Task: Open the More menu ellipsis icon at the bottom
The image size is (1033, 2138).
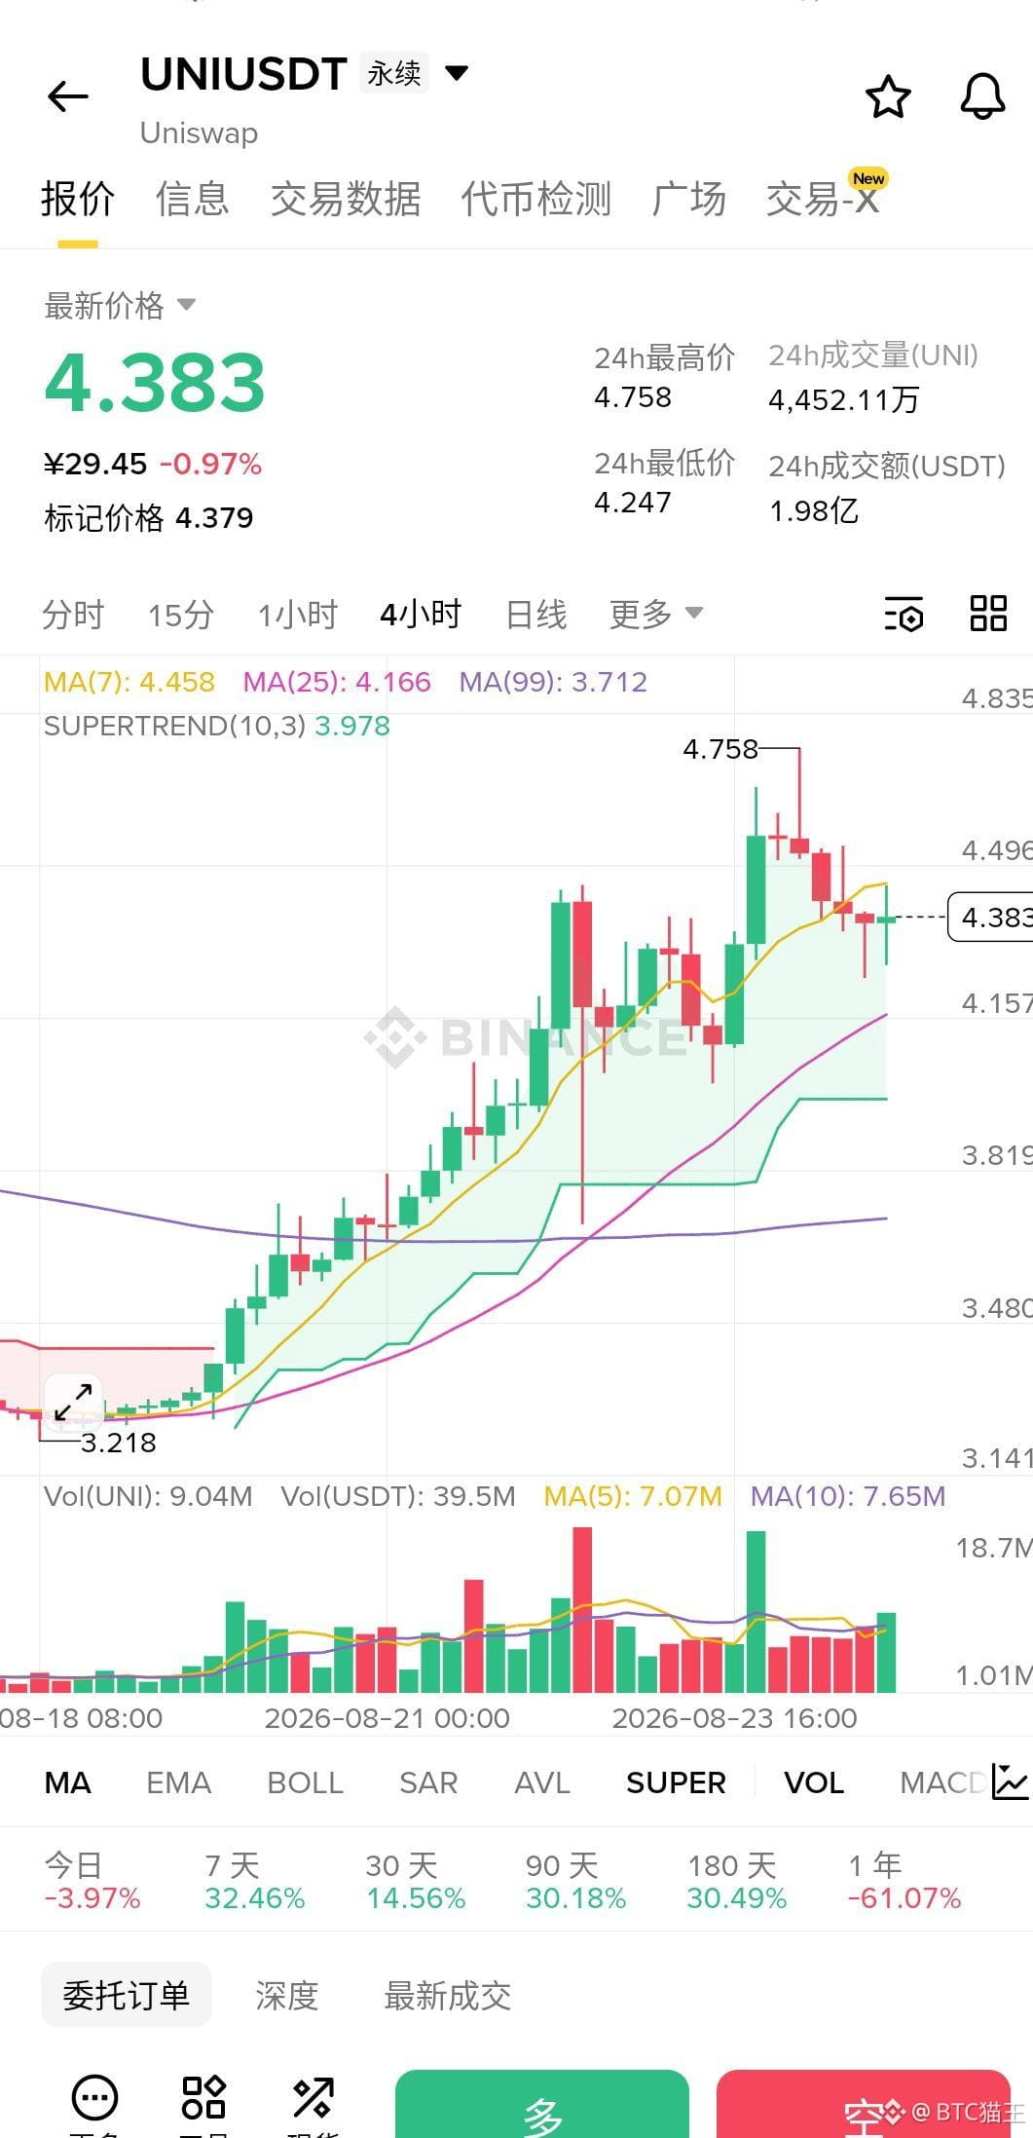Action: 94,2097
